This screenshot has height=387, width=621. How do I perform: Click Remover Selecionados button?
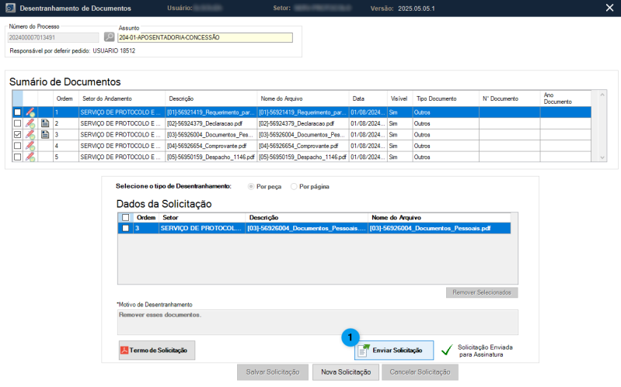tap(482, 292)
